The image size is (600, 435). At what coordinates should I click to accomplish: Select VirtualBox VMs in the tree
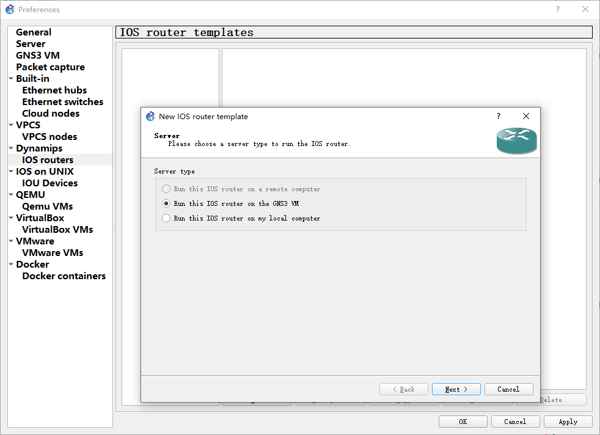[x=58, y=230]
